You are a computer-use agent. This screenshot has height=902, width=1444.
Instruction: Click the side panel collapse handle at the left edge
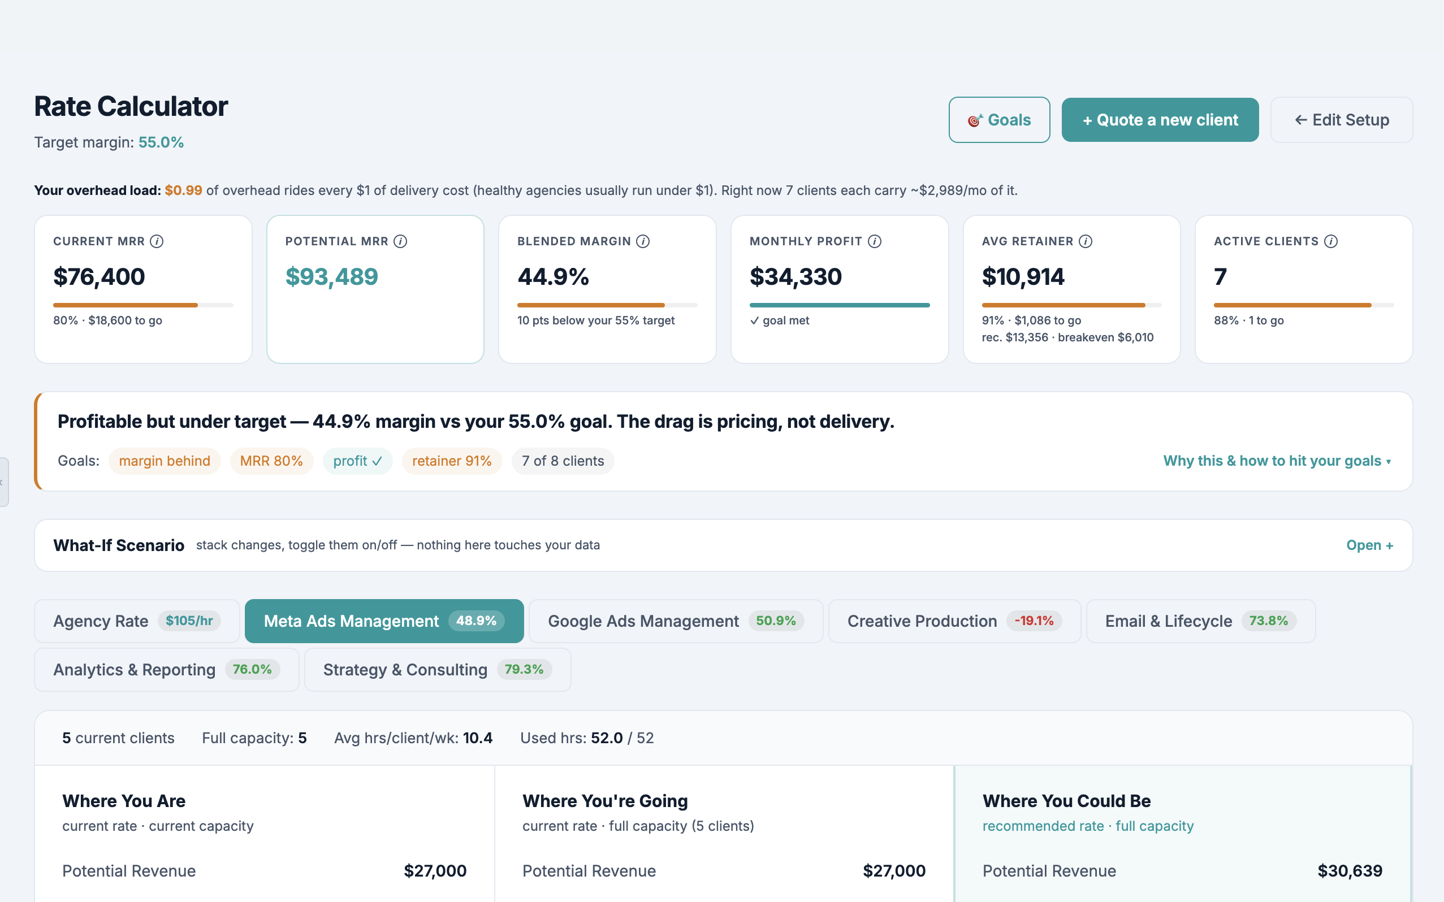pos(3,482)
